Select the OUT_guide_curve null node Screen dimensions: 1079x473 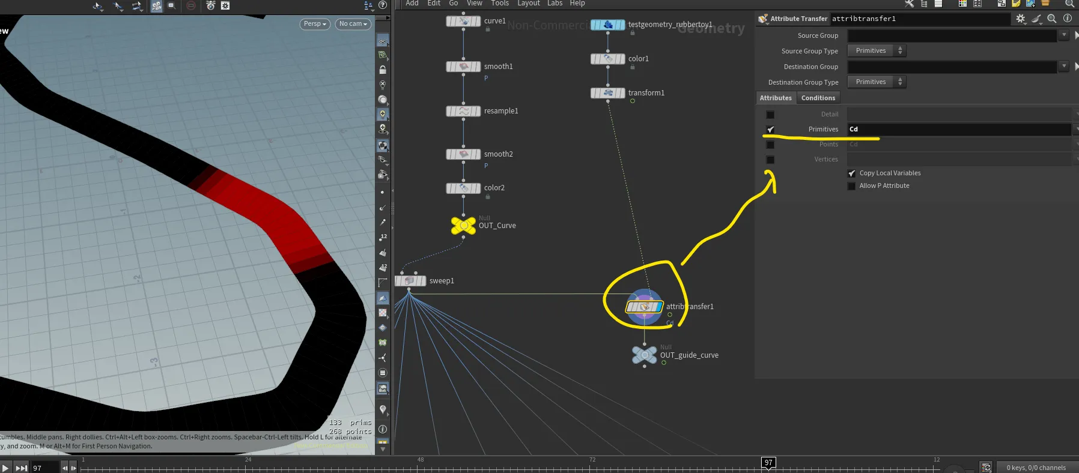pos(645,355)
